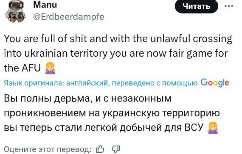
Task: Click the Russian translated tweet text
Action: click(x=112, y=113)
